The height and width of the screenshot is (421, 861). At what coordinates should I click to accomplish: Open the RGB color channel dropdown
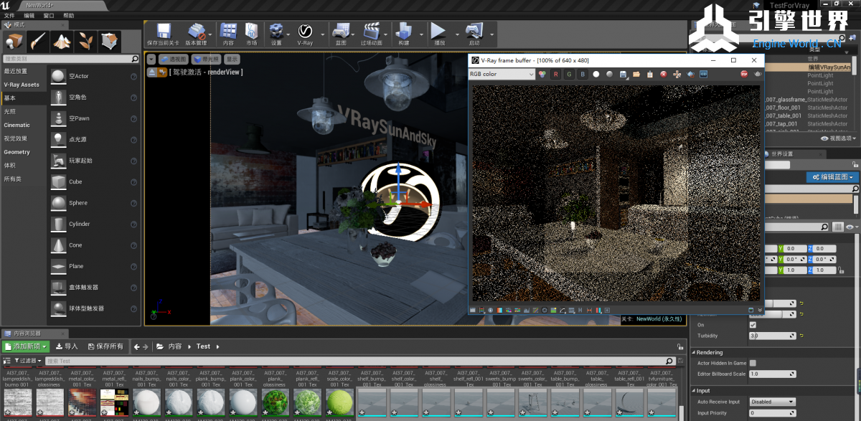(502, 74)
